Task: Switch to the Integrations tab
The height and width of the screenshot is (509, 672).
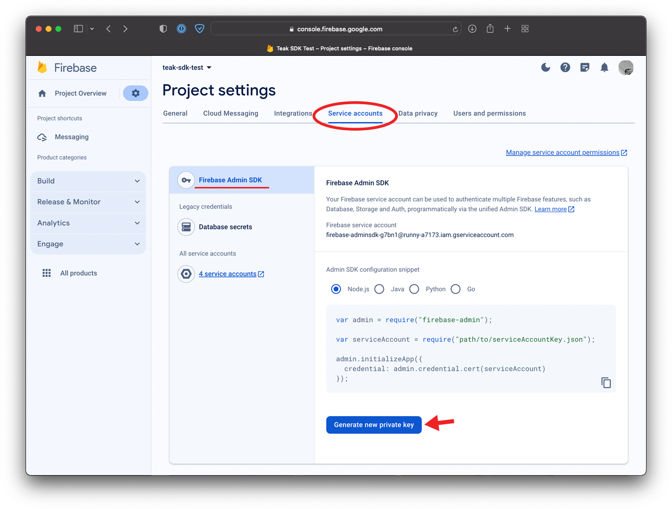Action: [x=293, y=113]
